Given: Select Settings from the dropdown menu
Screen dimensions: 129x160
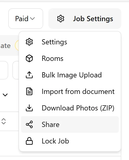Looking at the screenshot, I should click(x=70, y=42).
